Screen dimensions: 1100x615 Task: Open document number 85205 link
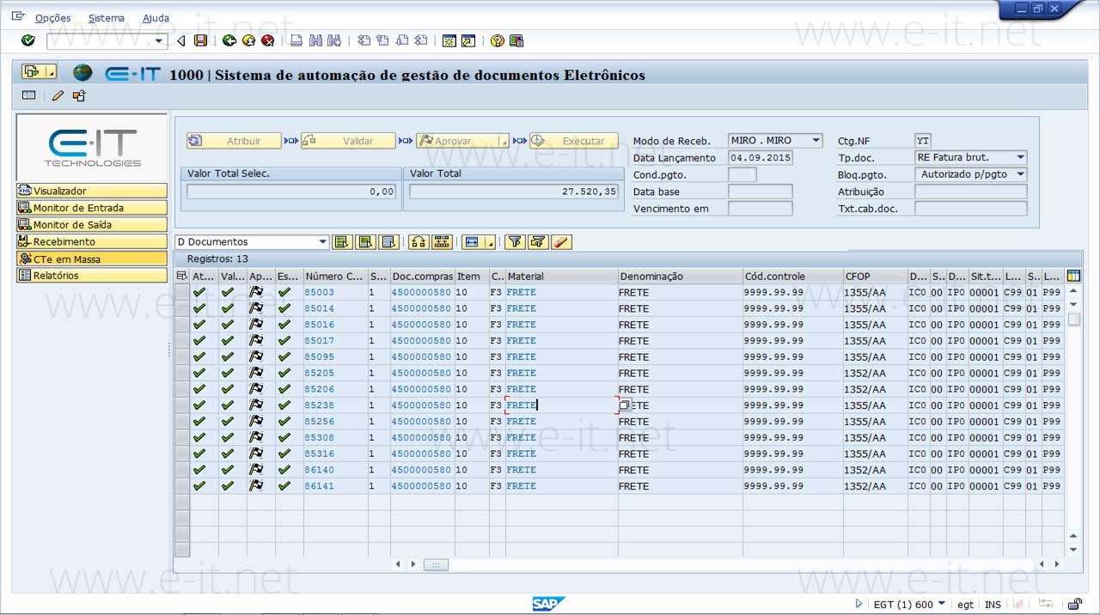[320, 373]
